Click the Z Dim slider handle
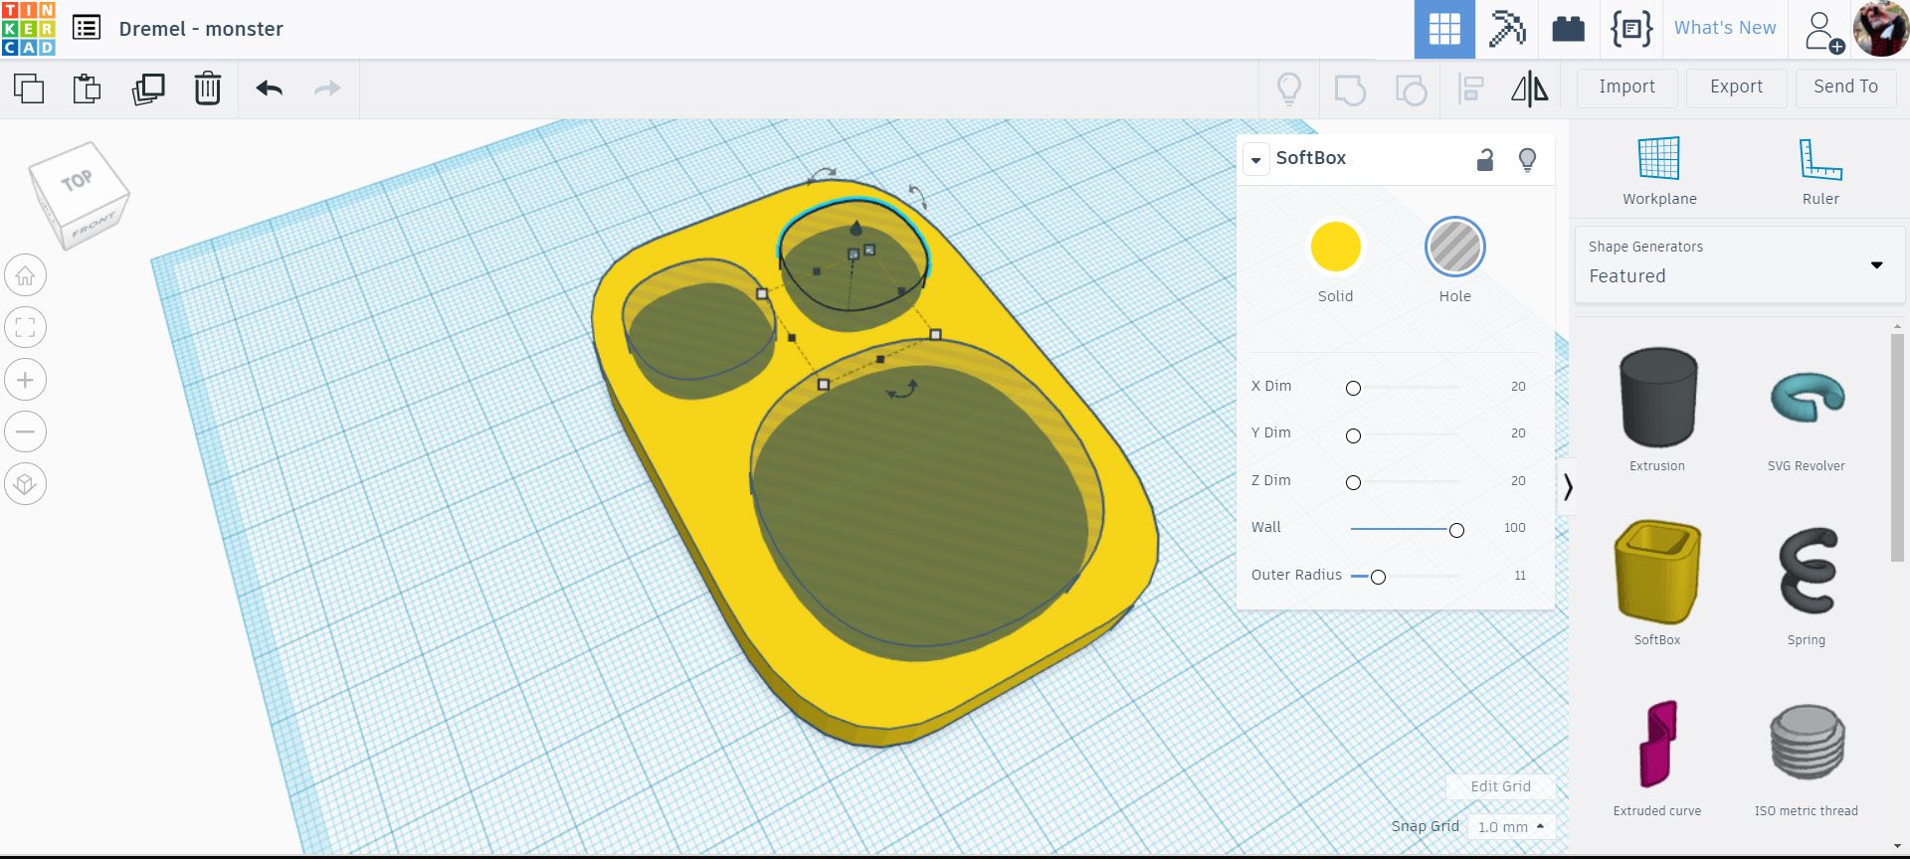Image resolution: width=1910 pixels, height=859 pixels. coord(1353,482)
